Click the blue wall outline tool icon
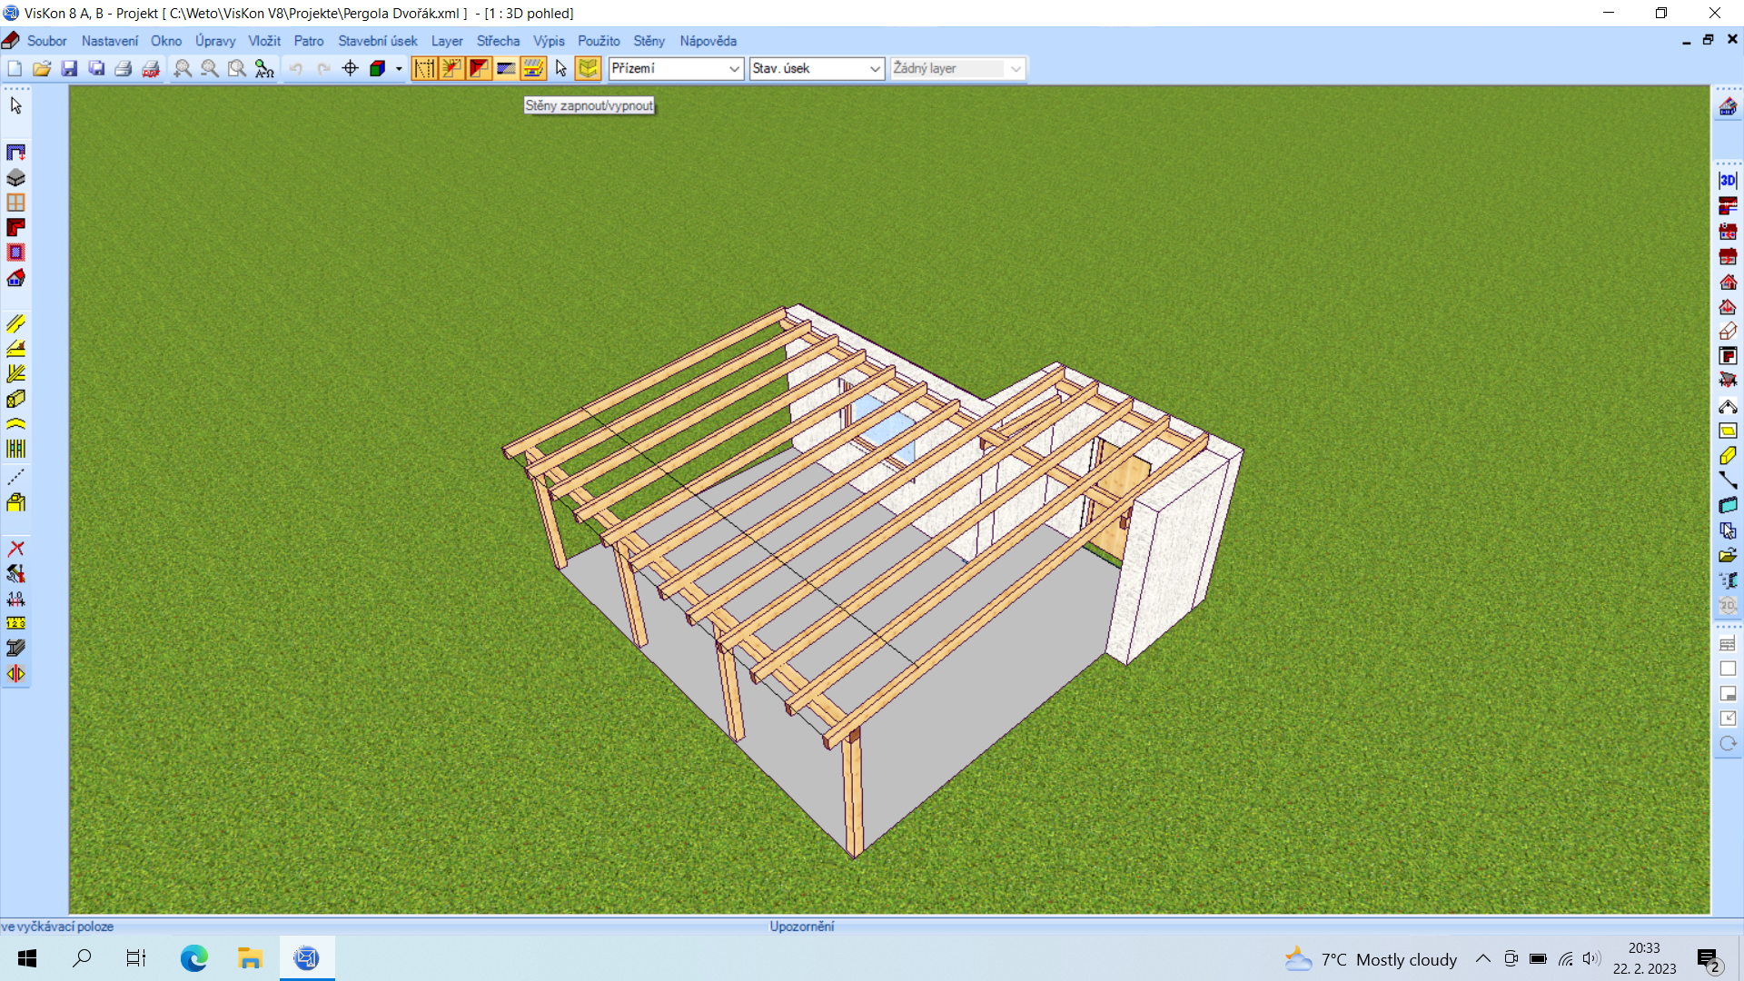 click(15, 153)
